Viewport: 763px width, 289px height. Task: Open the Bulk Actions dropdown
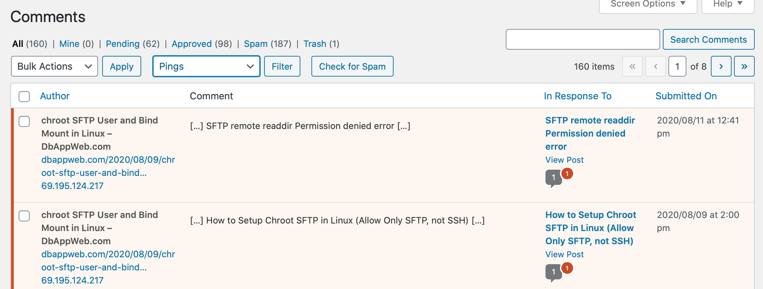click(x=55, y=66)
